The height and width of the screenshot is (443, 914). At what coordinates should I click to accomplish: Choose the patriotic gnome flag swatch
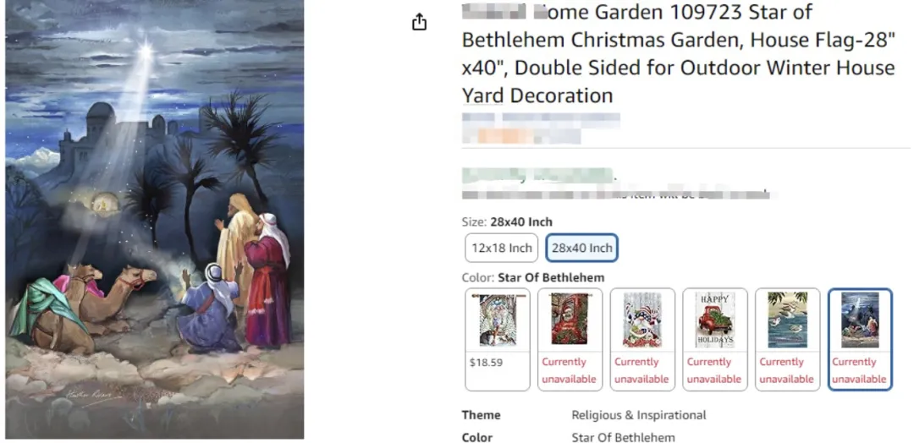pos(642,339)
